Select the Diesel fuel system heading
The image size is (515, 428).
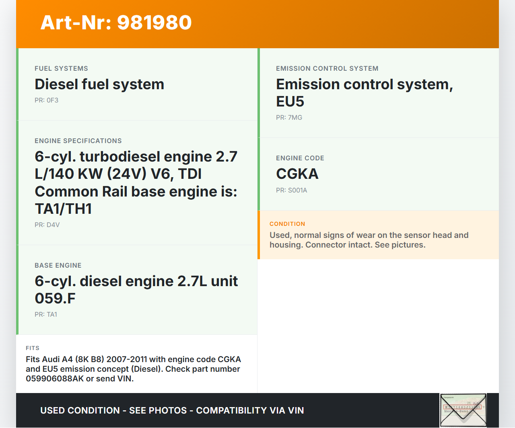pos(99,84)
